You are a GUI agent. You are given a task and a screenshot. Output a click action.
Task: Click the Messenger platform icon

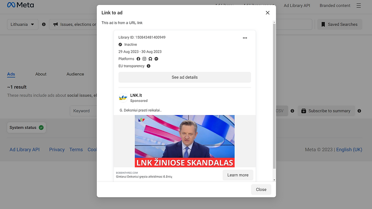156,59
